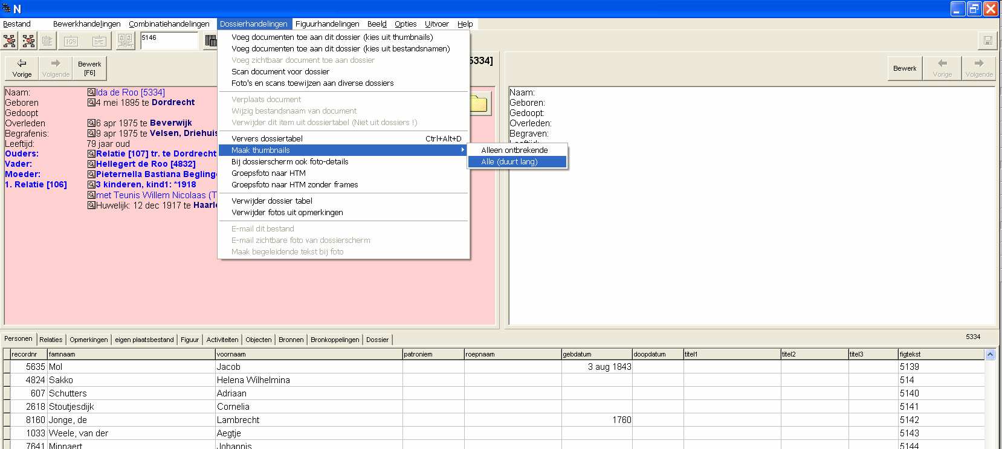Switch to the Bronnen tab
Viewport: 1002px width, 449px height.
[x=291, y=340]
